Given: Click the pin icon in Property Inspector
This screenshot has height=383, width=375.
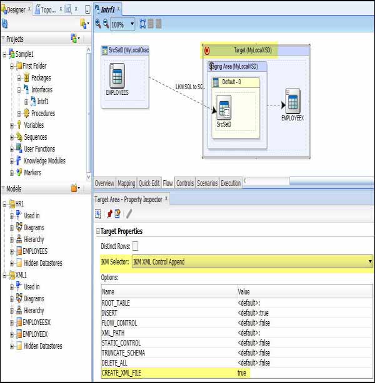Looking at the screenshot, I should 109,214.
